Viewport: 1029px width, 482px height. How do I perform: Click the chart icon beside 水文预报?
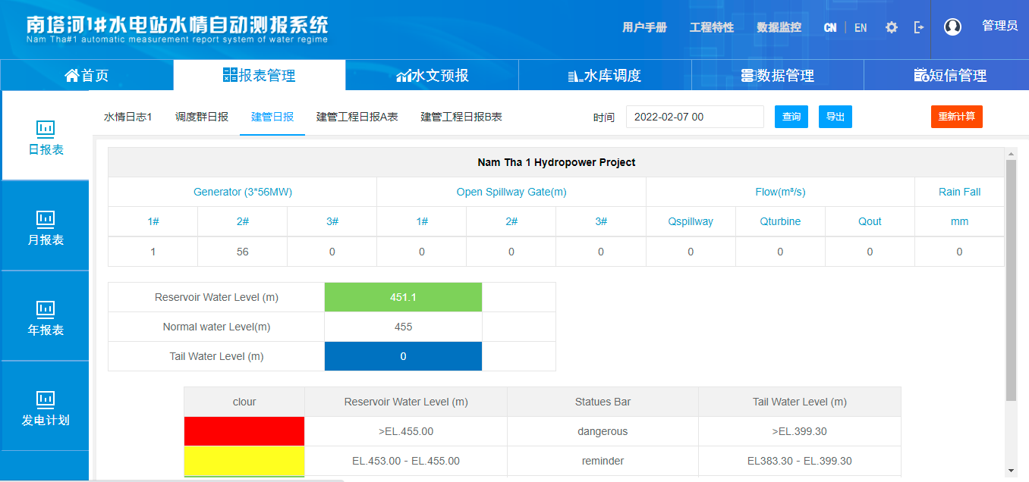404,76
